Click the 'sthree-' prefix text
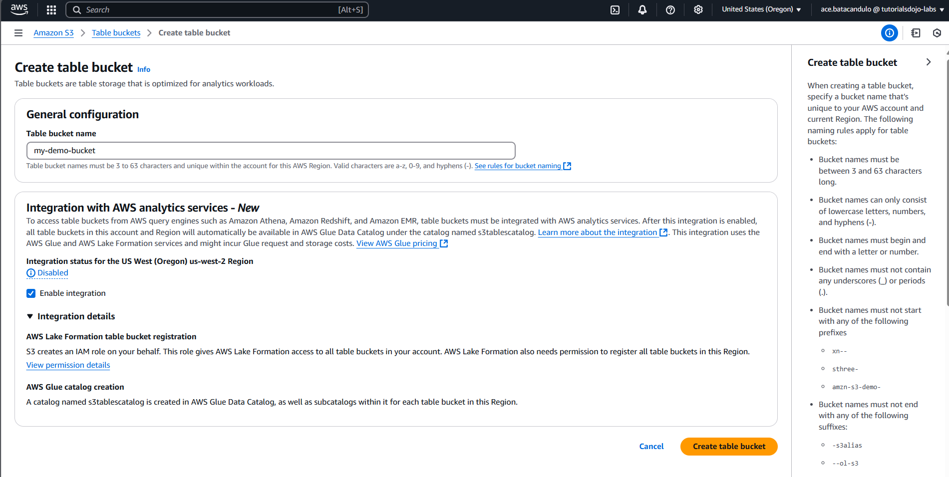 point(845,369)
